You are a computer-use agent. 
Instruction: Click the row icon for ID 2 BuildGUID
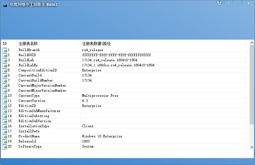tap(5, 55)
